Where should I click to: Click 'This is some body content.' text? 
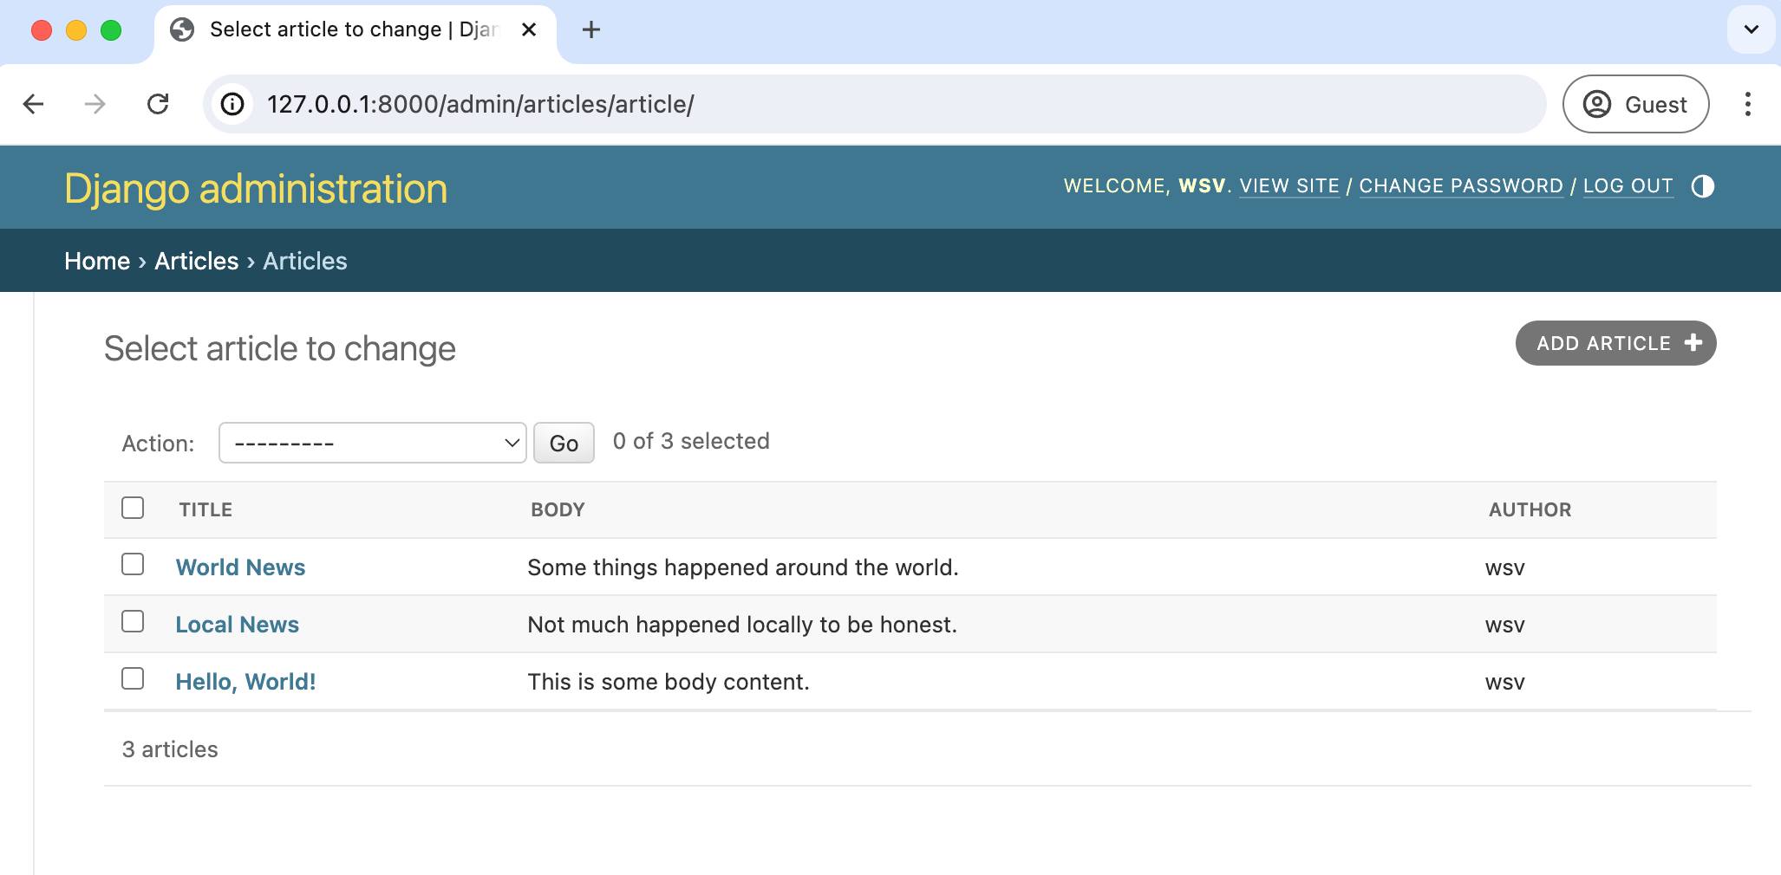[669, 682]
